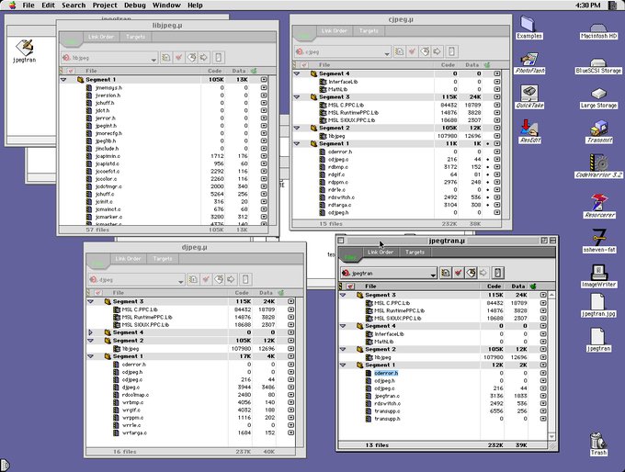
Task: Toggle debug dot for rdppm.c in cjpeg.µ
Action: coord(487,182)
